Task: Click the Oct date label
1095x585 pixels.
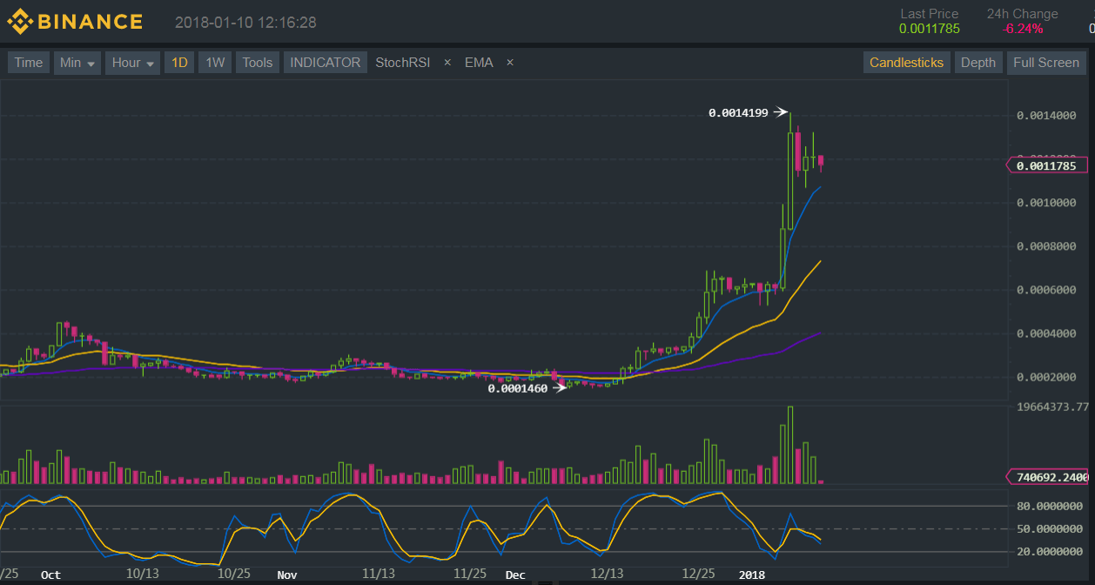Action: (50, 575)
